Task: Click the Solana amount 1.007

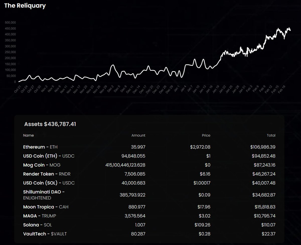Action: coord(140,225)
